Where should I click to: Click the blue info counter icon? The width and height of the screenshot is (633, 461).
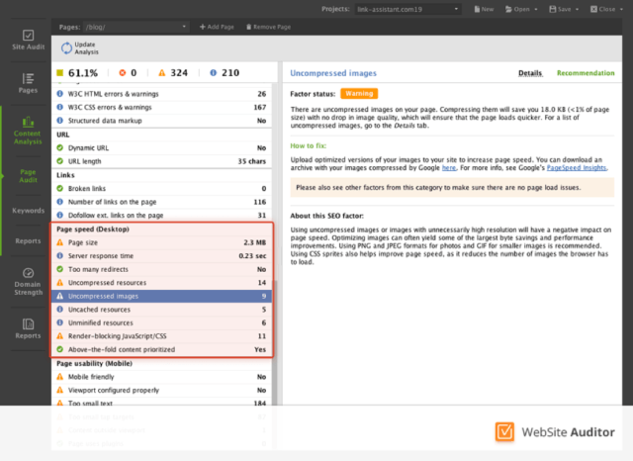[x=214, y=72]
